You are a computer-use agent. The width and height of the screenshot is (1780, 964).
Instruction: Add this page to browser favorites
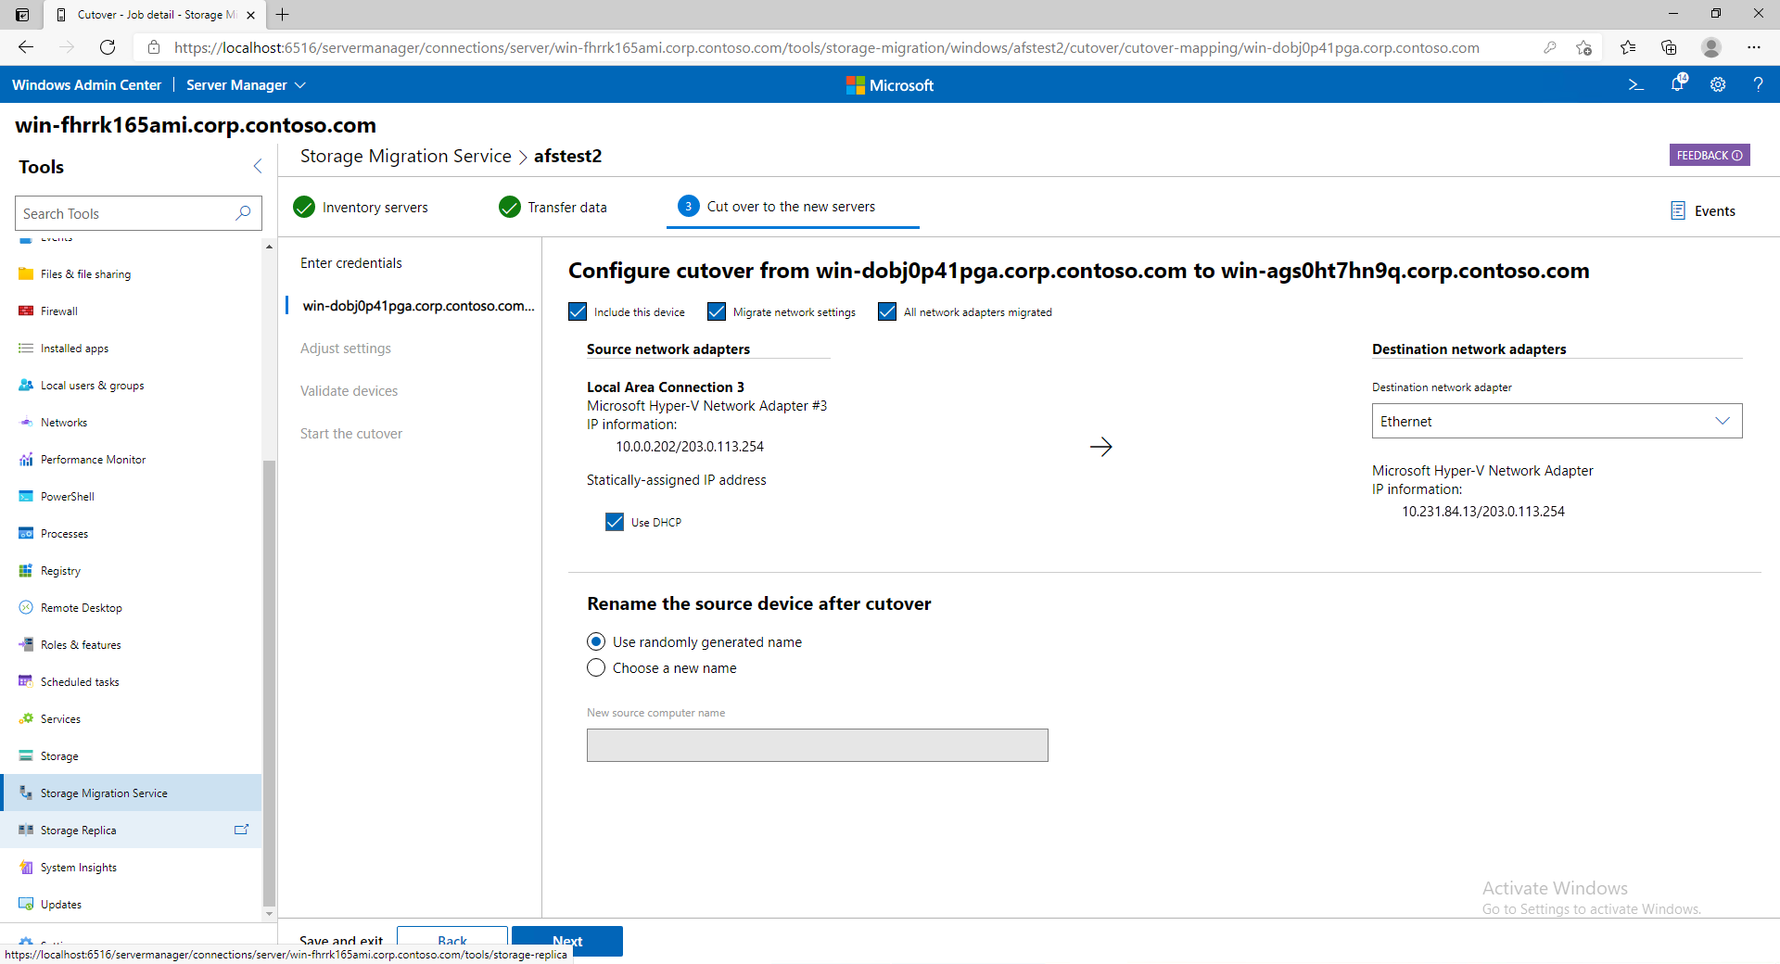(x=1583, y=47)
